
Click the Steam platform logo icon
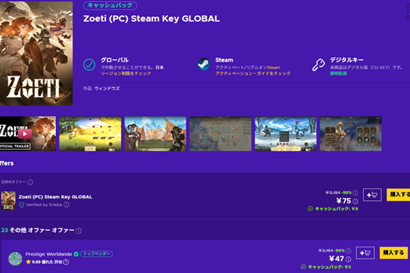tap(204, 64)
